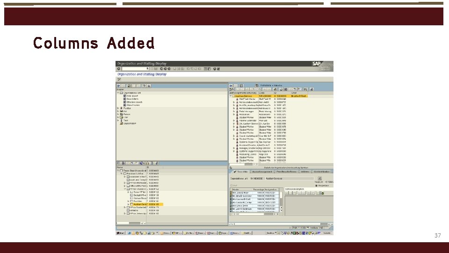The width and height of the screenshot is (449, 253).
Task: Toggle the Staff checkbox in Basic data
Action: pyautogui.click(x=231, y=186)
